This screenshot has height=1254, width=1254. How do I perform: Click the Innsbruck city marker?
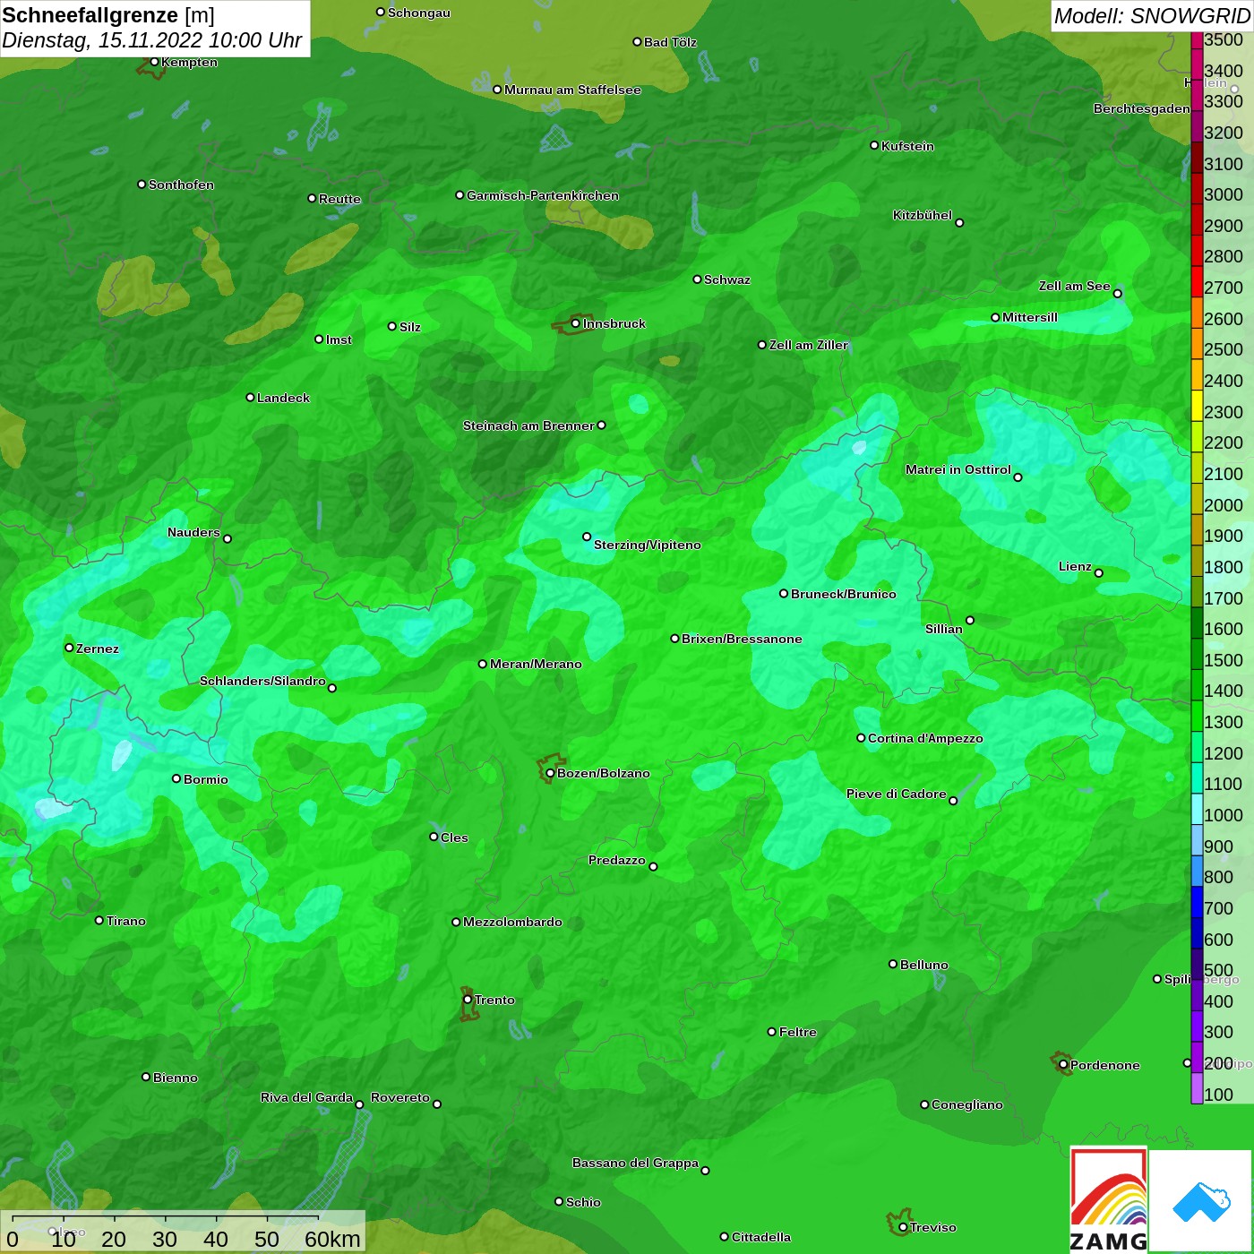576,323
